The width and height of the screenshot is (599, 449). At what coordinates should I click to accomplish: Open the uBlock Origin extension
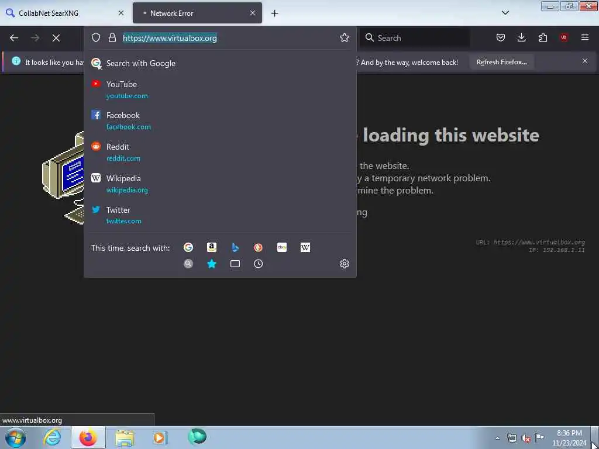point(564,37)
